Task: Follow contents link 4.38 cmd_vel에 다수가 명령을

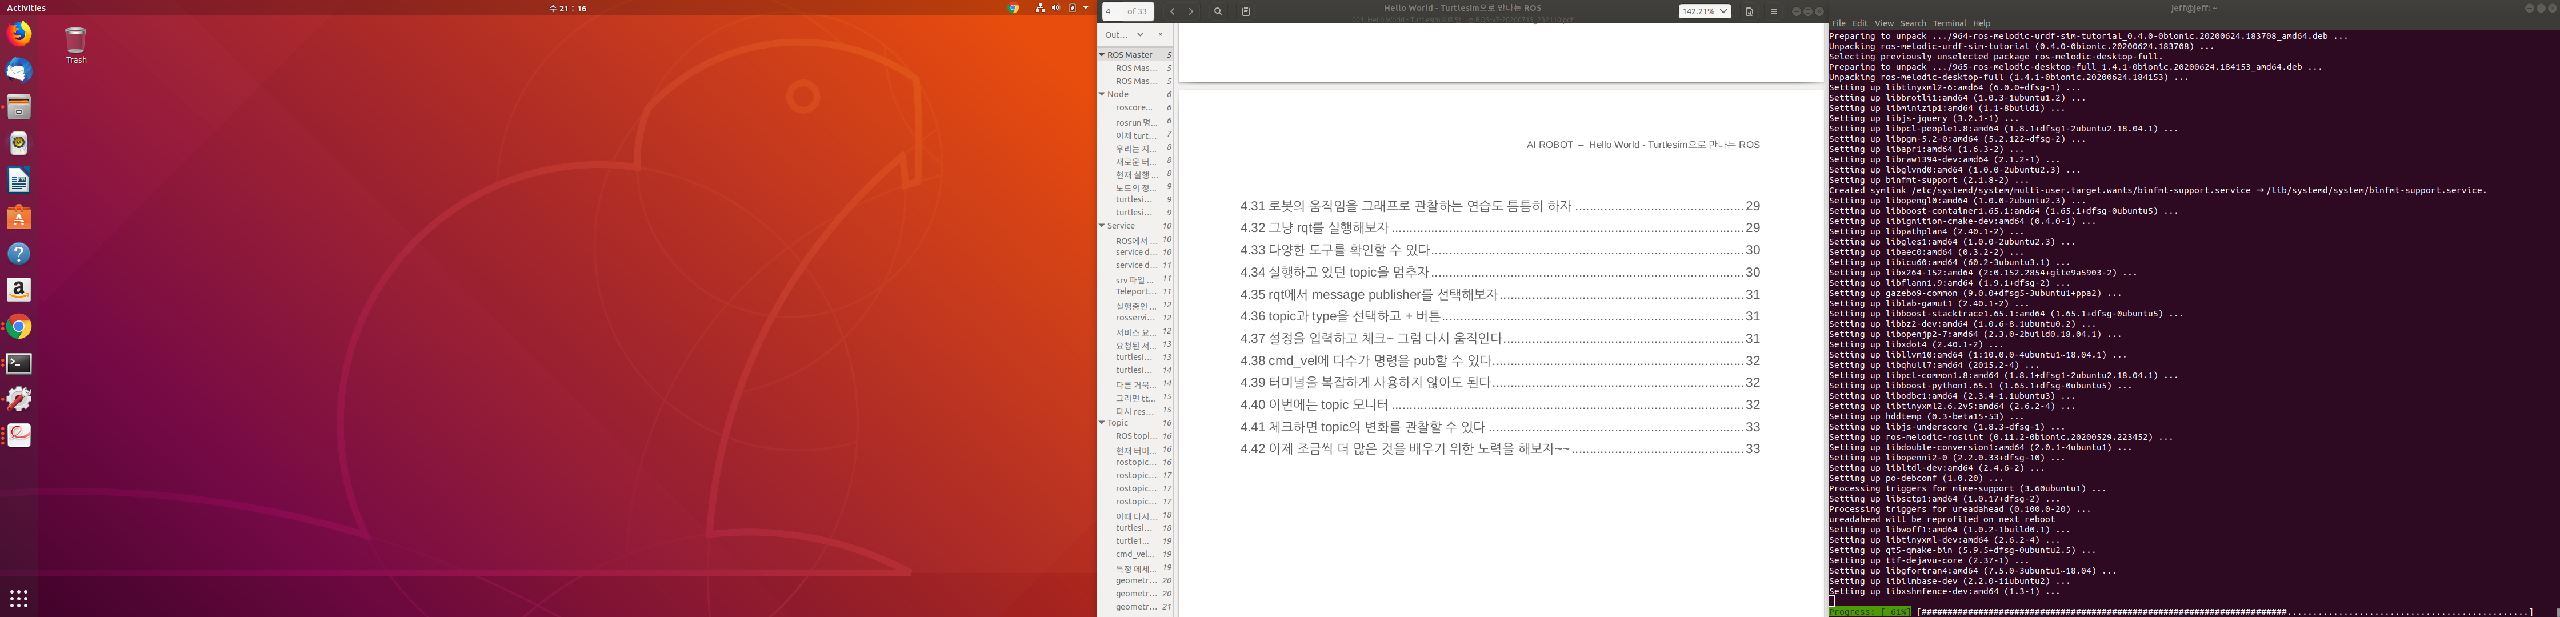Action: tap(1499, 360)
